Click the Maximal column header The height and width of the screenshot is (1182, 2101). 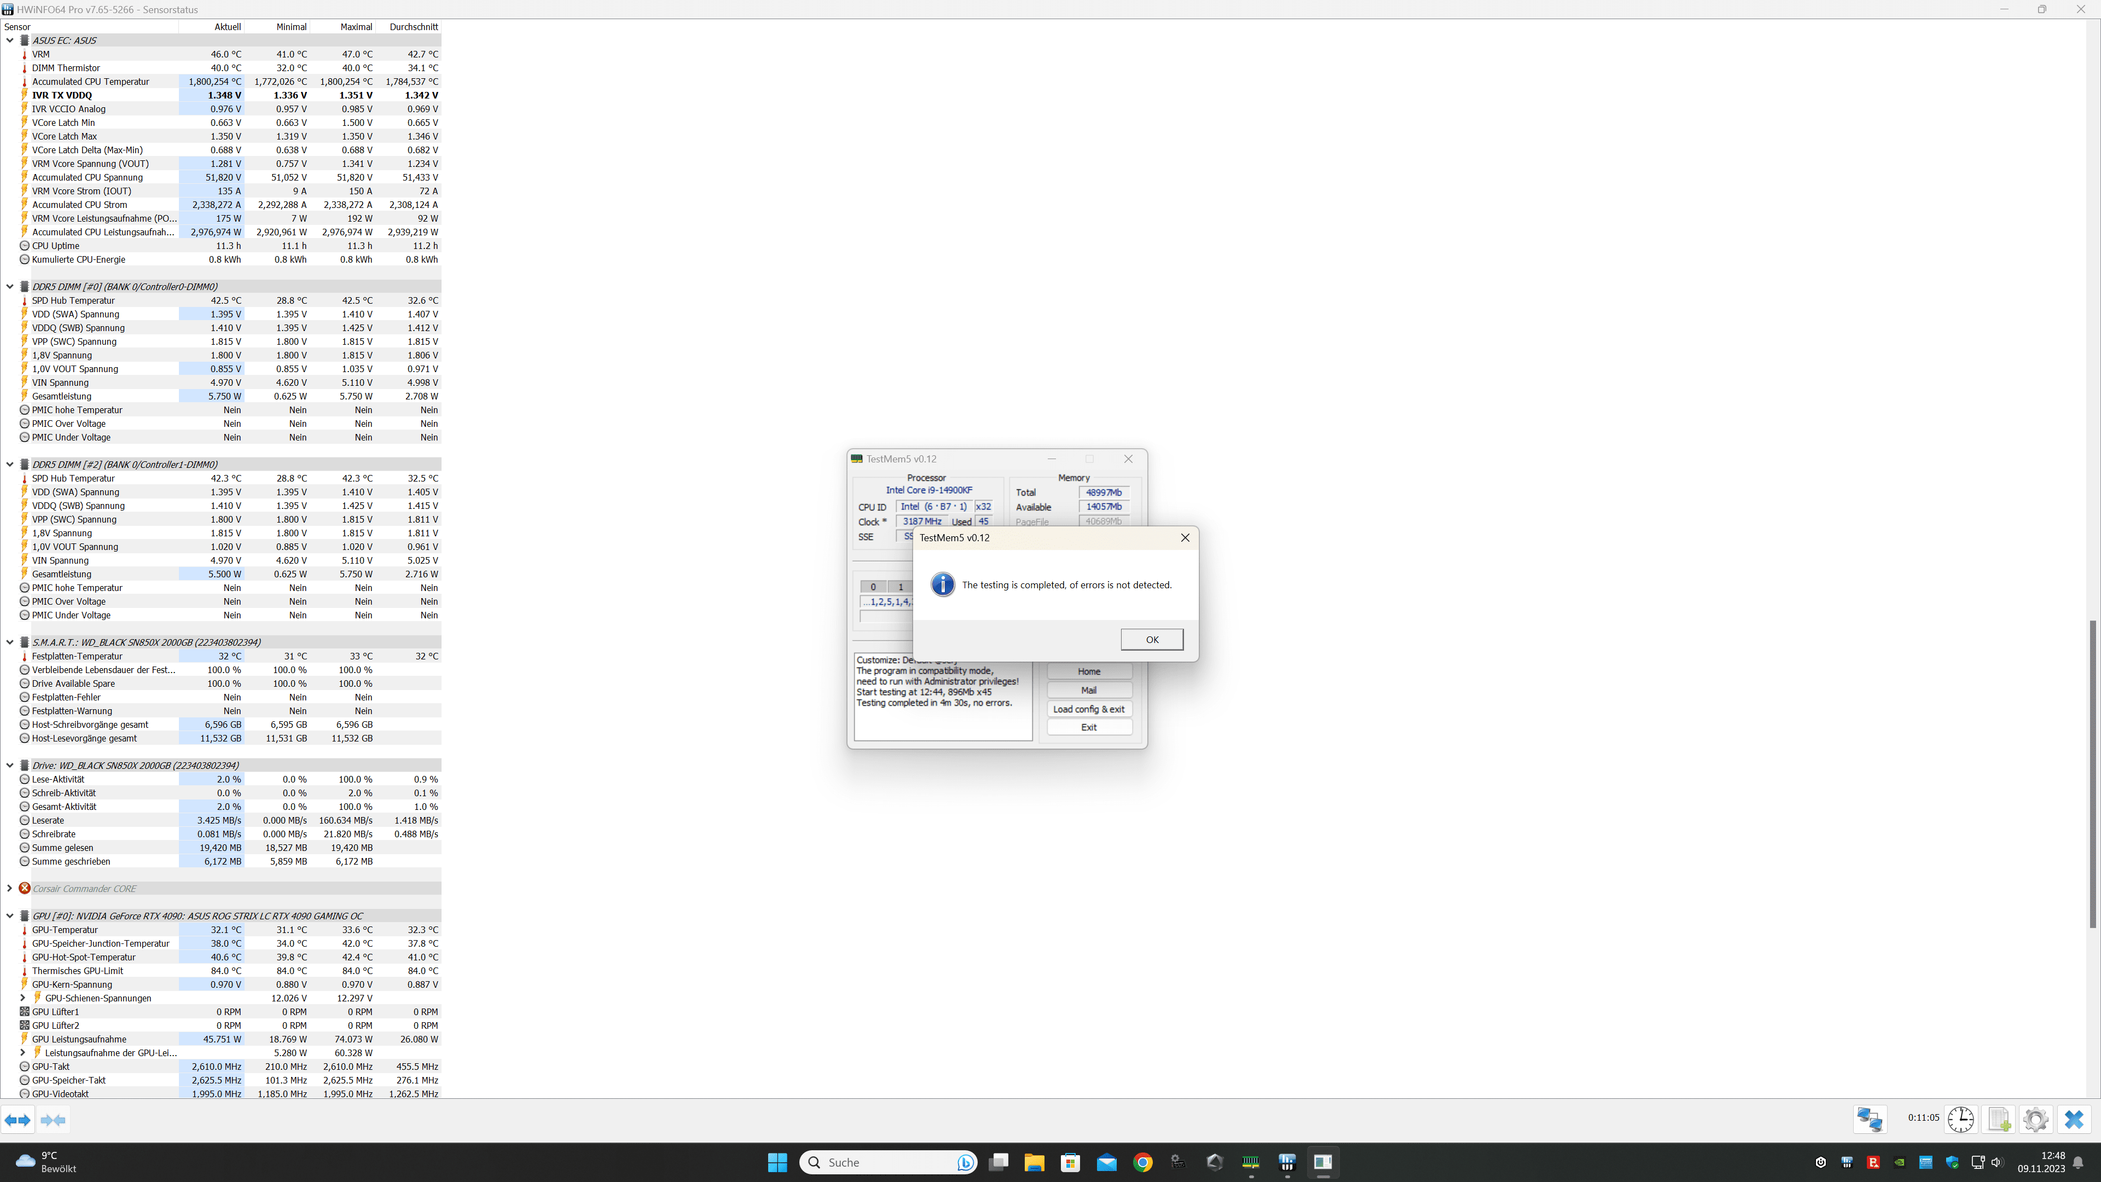click(356, 27)
